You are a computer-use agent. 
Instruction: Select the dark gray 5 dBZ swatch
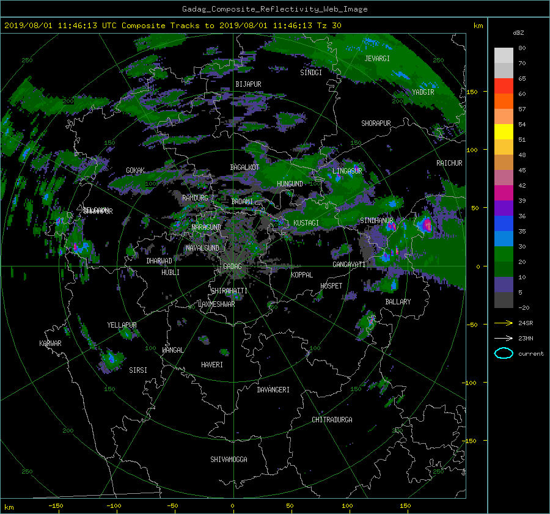coord(504,300)
